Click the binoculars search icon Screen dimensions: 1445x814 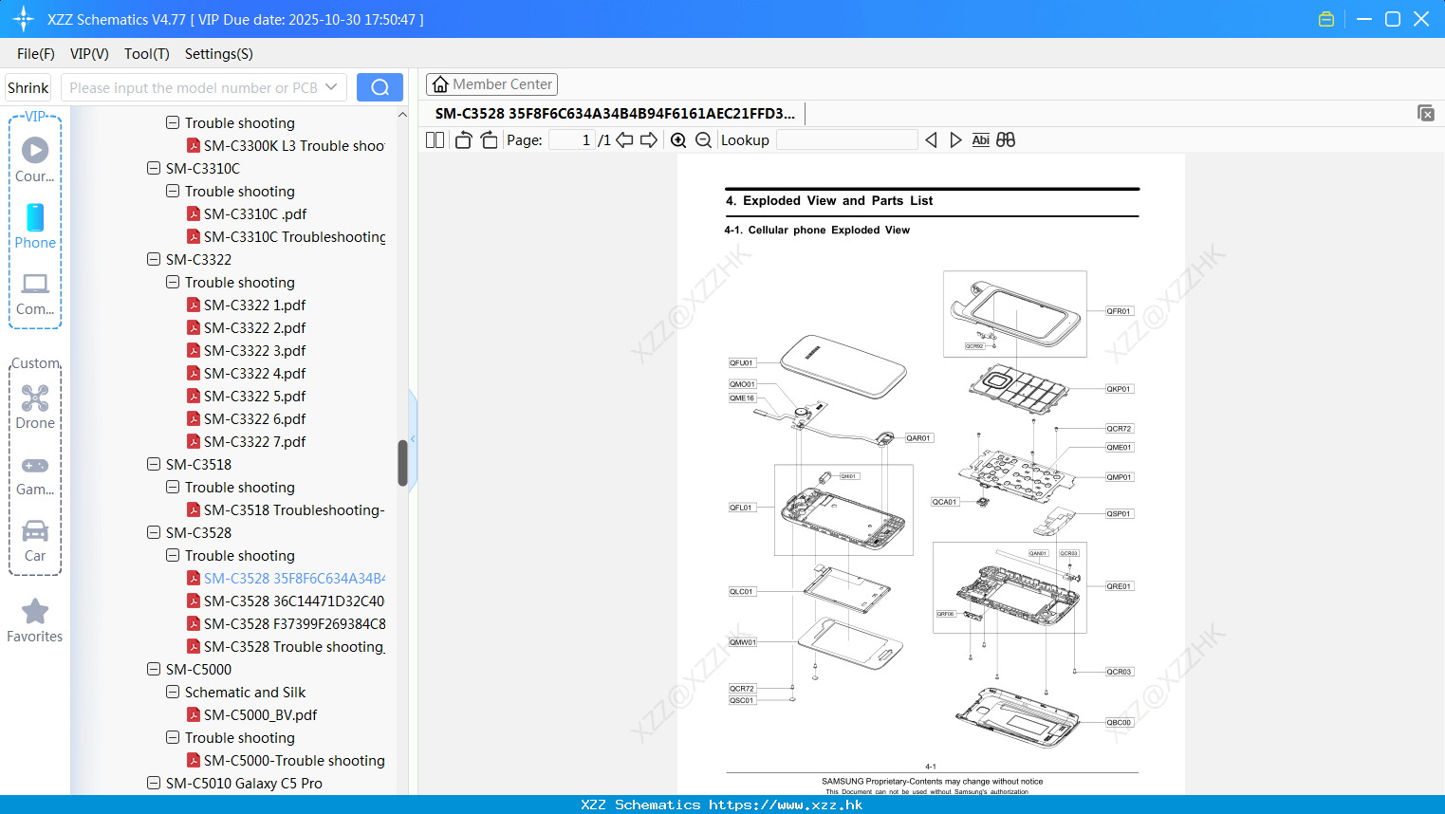point(1006,140)
